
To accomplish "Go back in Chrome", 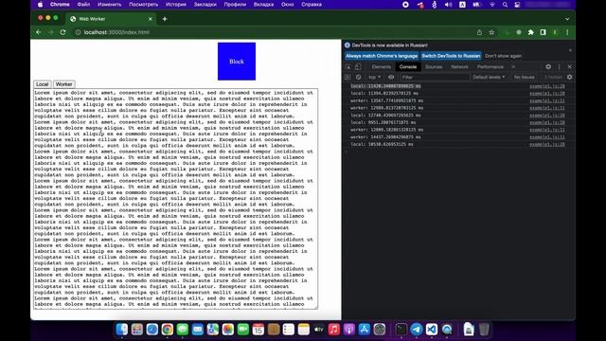I will (x=38, y=32).
